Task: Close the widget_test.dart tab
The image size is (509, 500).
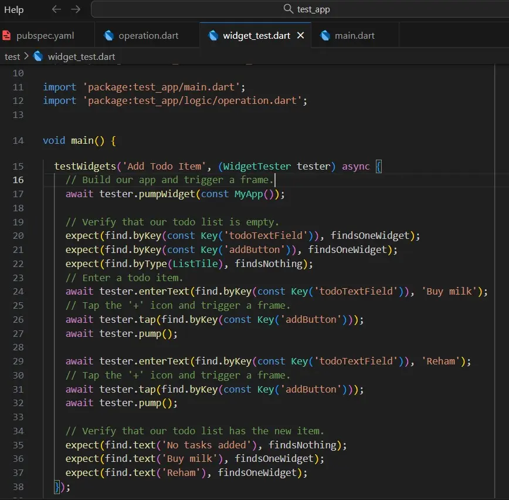Action: 301,35
